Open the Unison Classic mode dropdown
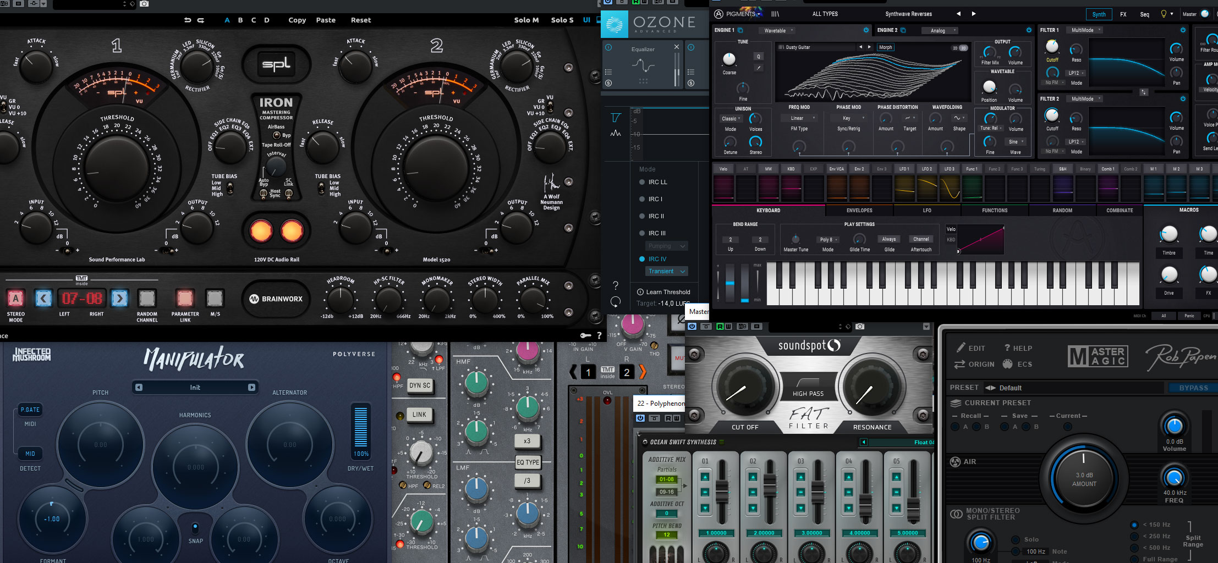Image resolution: width=1218 pixels, height=563 pixels. coord(731,119)
